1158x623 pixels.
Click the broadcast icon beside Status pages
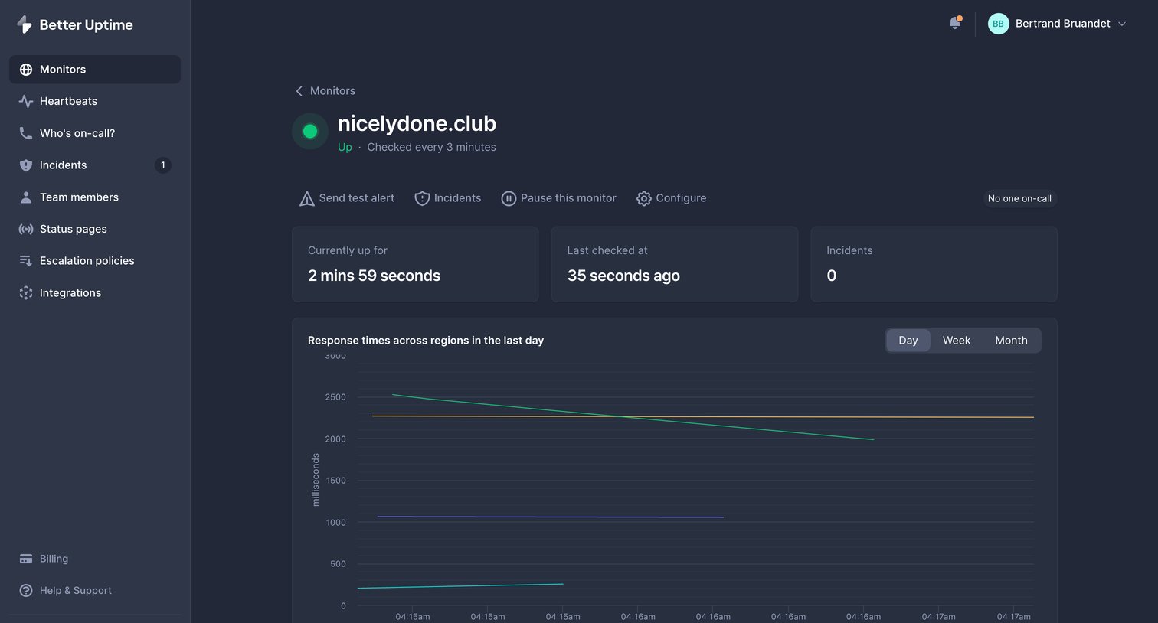click(x=26, y=229)
